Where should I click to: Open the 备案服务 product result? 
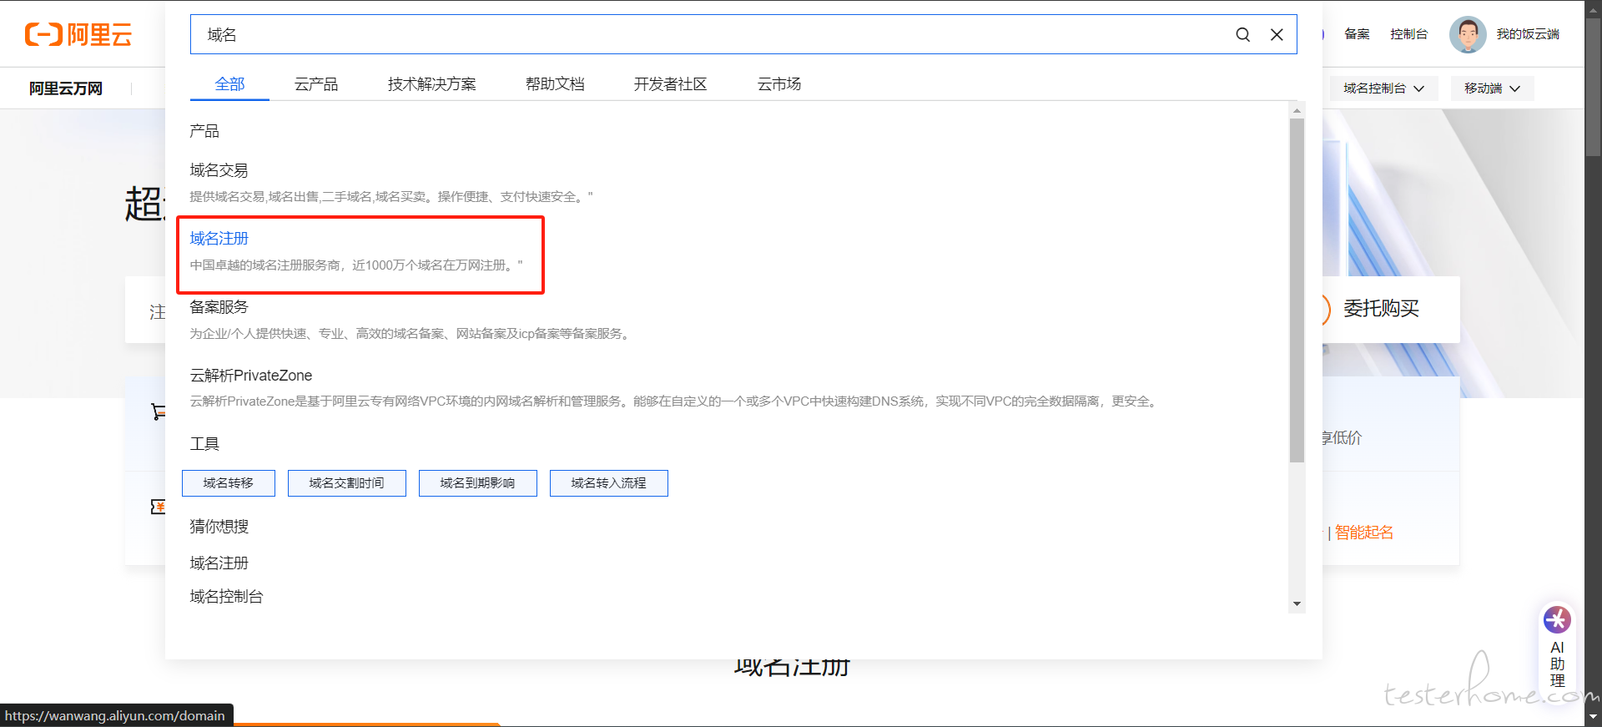coord(219,307)
